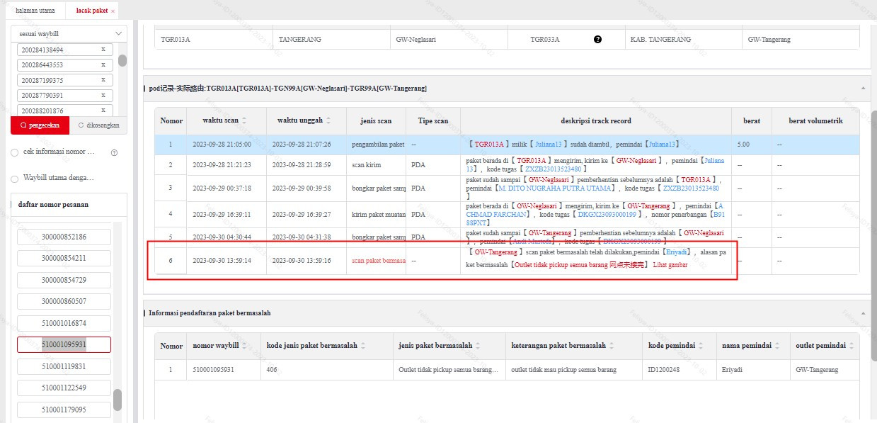Select order number 300000860507
This screenshot has height=423, width=877.
[x=64, y=302]
